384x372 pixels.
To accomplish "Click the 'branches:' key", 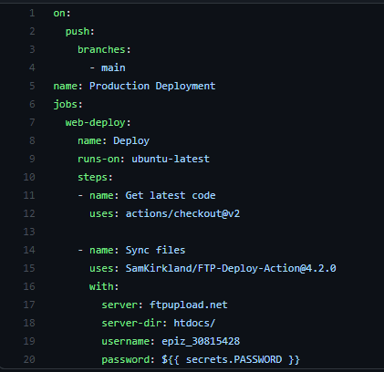I will click(104, 49).
